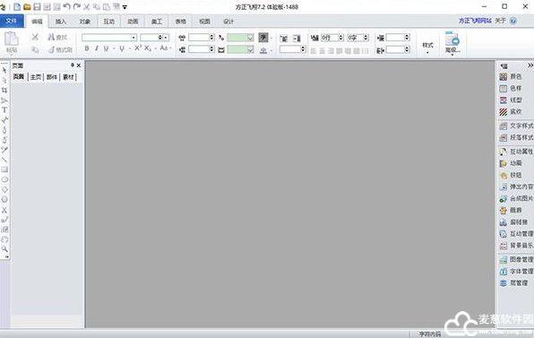This screenshot has height=338, width=534.
Task: Switch to the 插入 (Insert) ribbon tab
Action: click(x=61, y=22)
